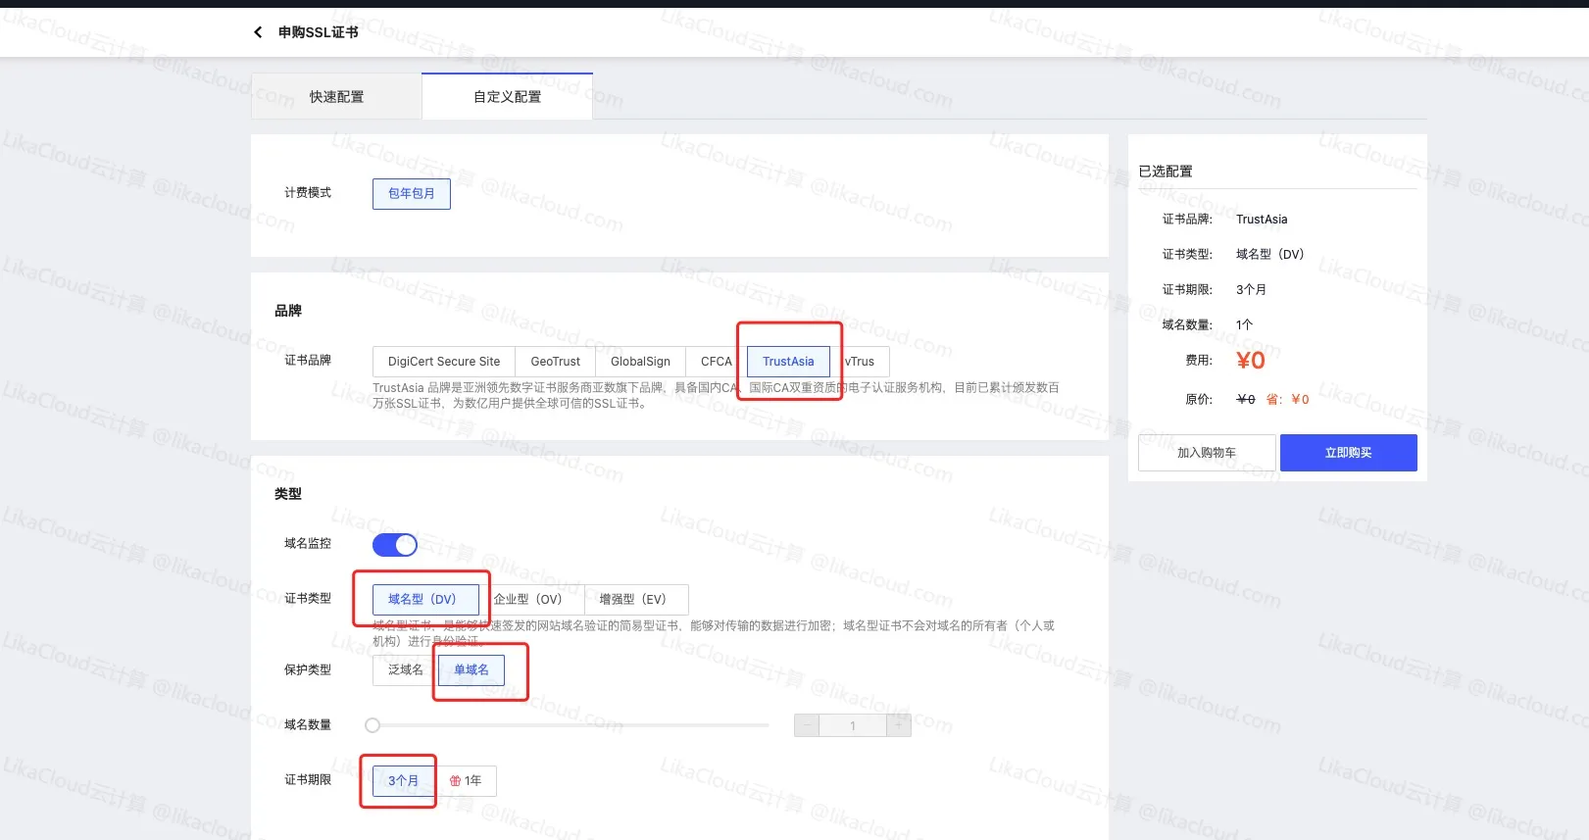Click the back arrow beside 申购SSL证书
1589x840 pixels.
pyautogui.click(x=258, y=32)
